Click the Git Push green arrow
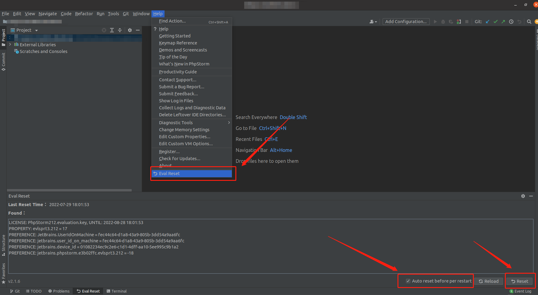This screenshot has width=538, height=295. click(503, 22)
